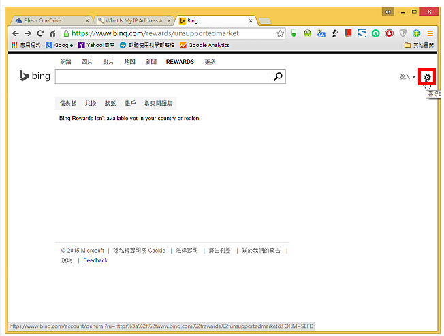Open the green circle extension icon
The height and width of the screenshot is (336, 444).
click(x=375, y=33)
